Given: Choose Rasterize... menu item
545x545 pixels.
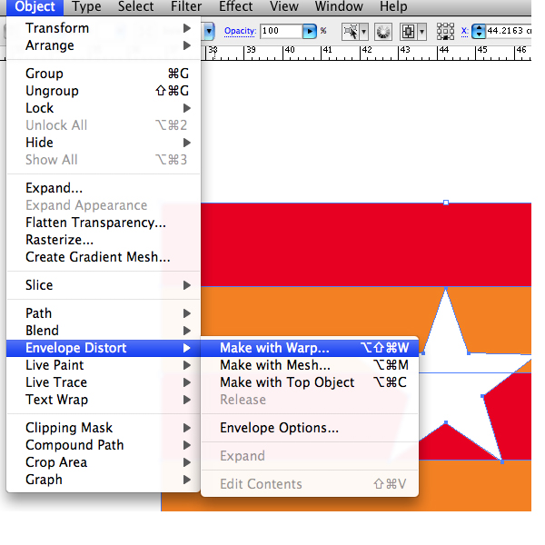Looking at the screenshot, I should tap(104, 240).
